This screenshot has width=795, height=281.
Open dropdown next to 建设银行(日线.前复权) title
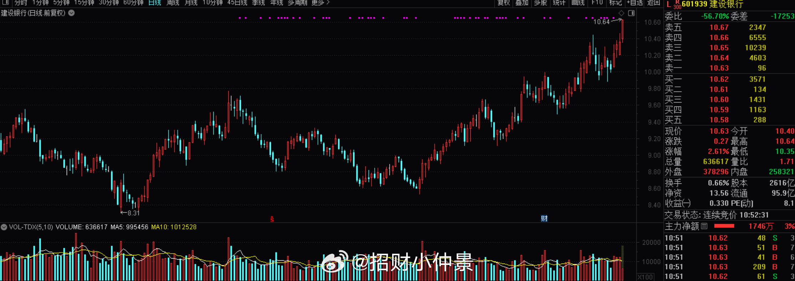71,13
